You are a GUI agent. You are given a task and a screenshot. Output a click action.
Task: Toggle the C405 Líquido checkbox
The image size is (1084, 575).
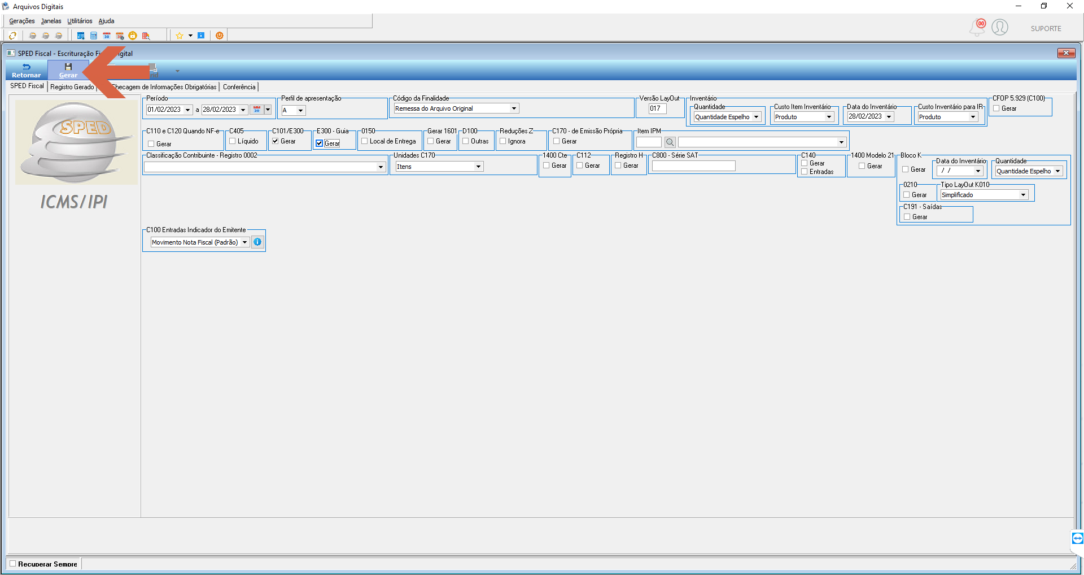click(x=233, y=141)
